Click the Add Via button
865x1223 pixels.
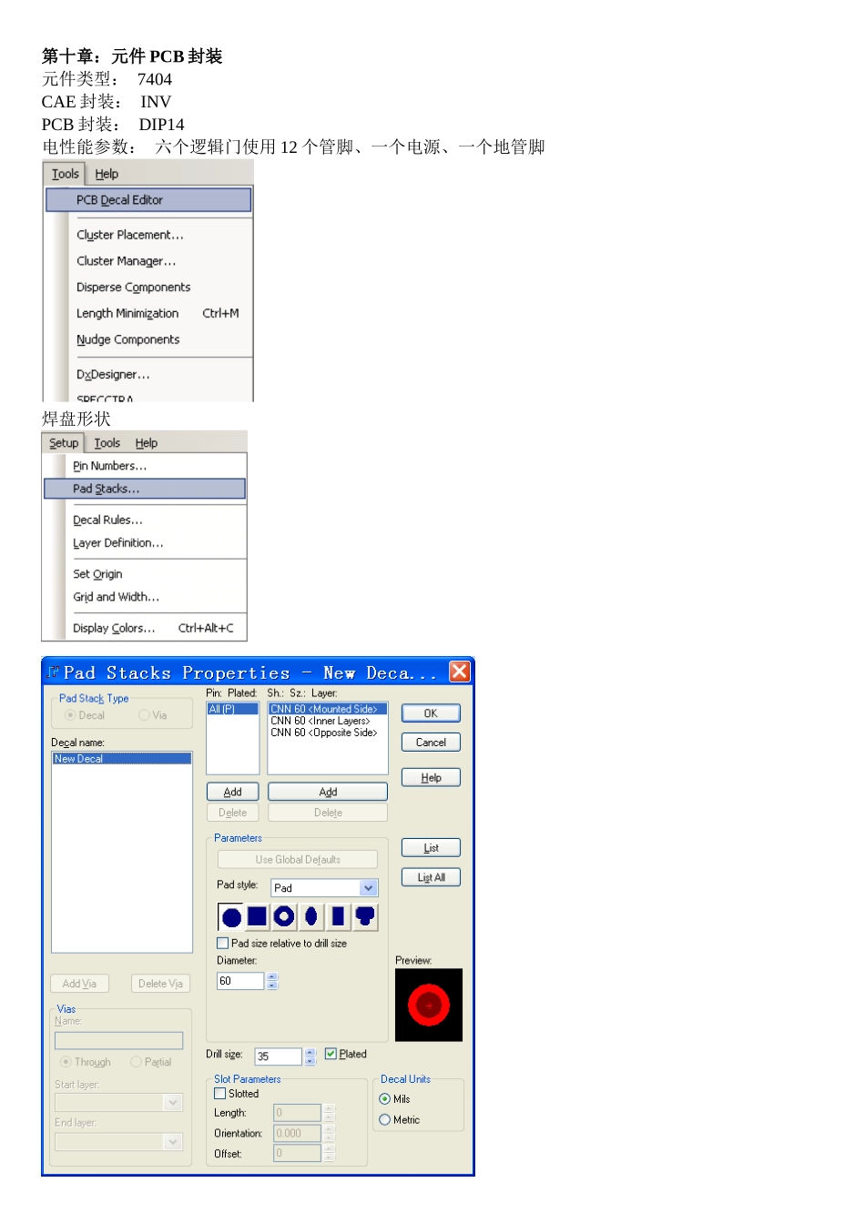[79, 984]
